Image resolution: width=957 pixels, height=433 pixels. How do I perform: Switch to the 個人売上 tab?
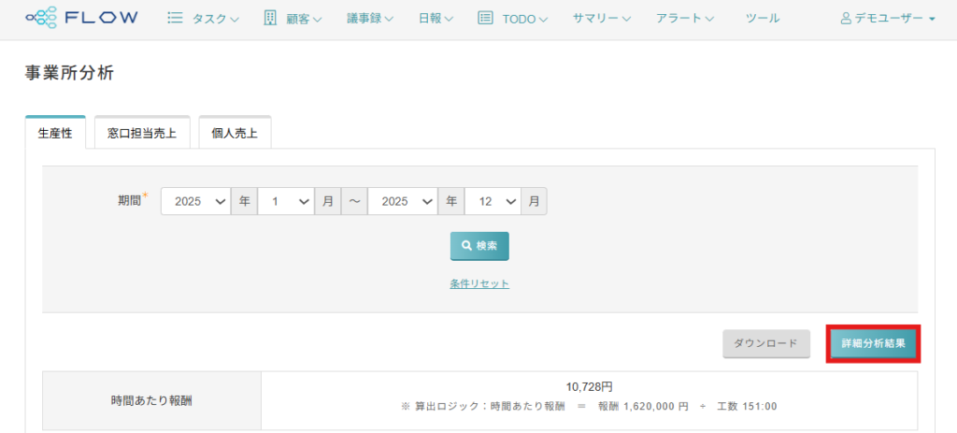pos(235,134)
